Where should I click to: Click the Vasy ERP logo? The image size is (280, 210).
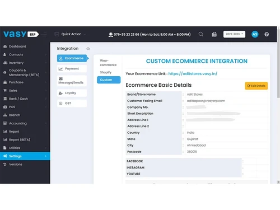(x=21, y=34)
